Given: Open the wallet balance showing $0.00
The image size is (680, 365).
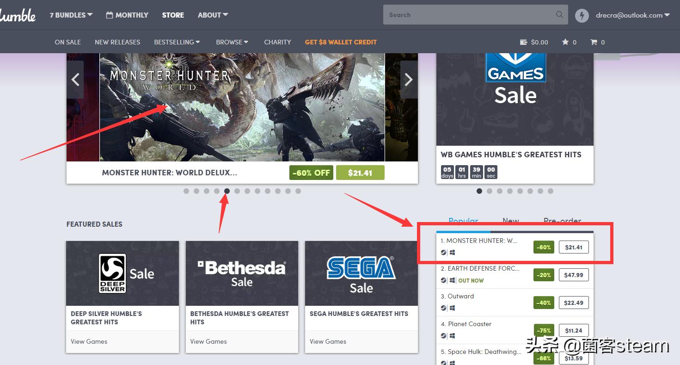Looking at the screenshot, I should click(534, 42).
